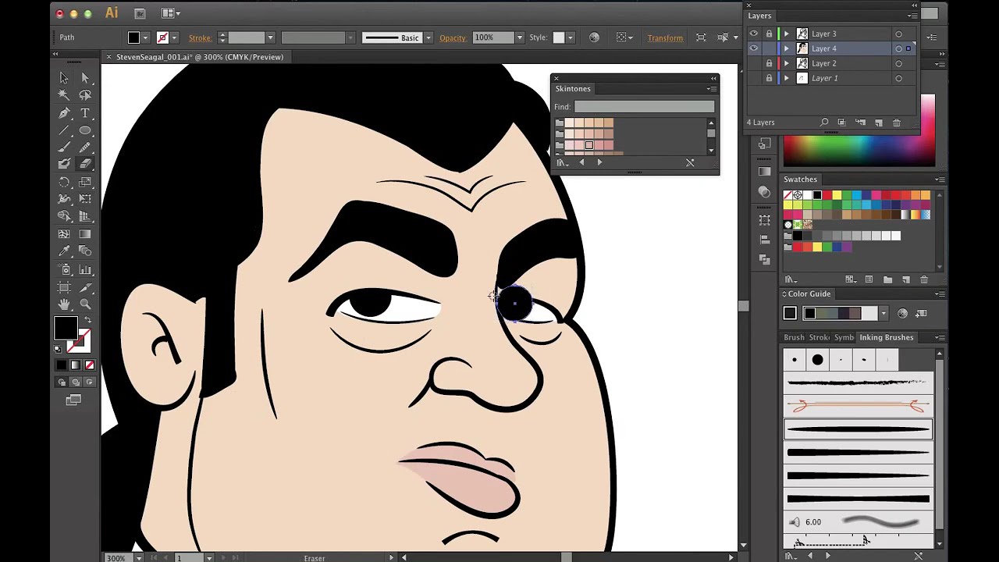Expand Layer 2 disclosure triangle
The image size is (999, 562).
pos(787,63)
